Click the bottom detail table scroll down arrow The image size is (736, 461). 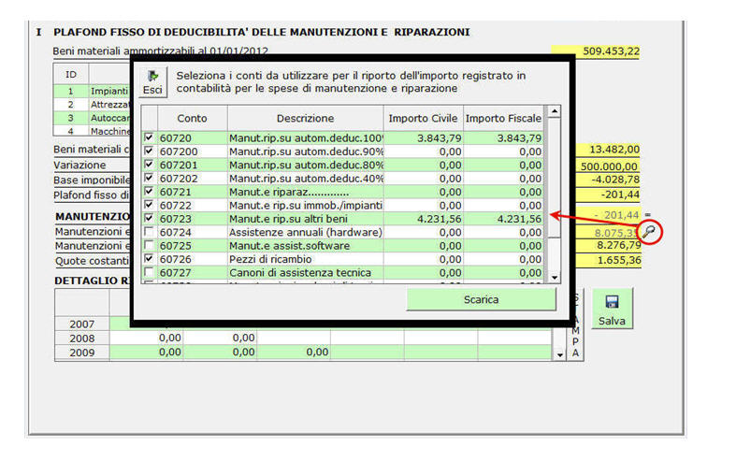pyautogui.click(x=559, y=355)
